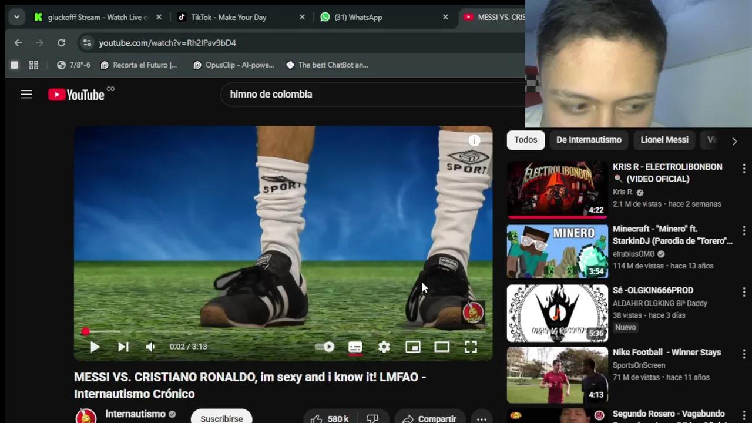
Task: Open the video info card icon
Action: [x=474, y=140]
